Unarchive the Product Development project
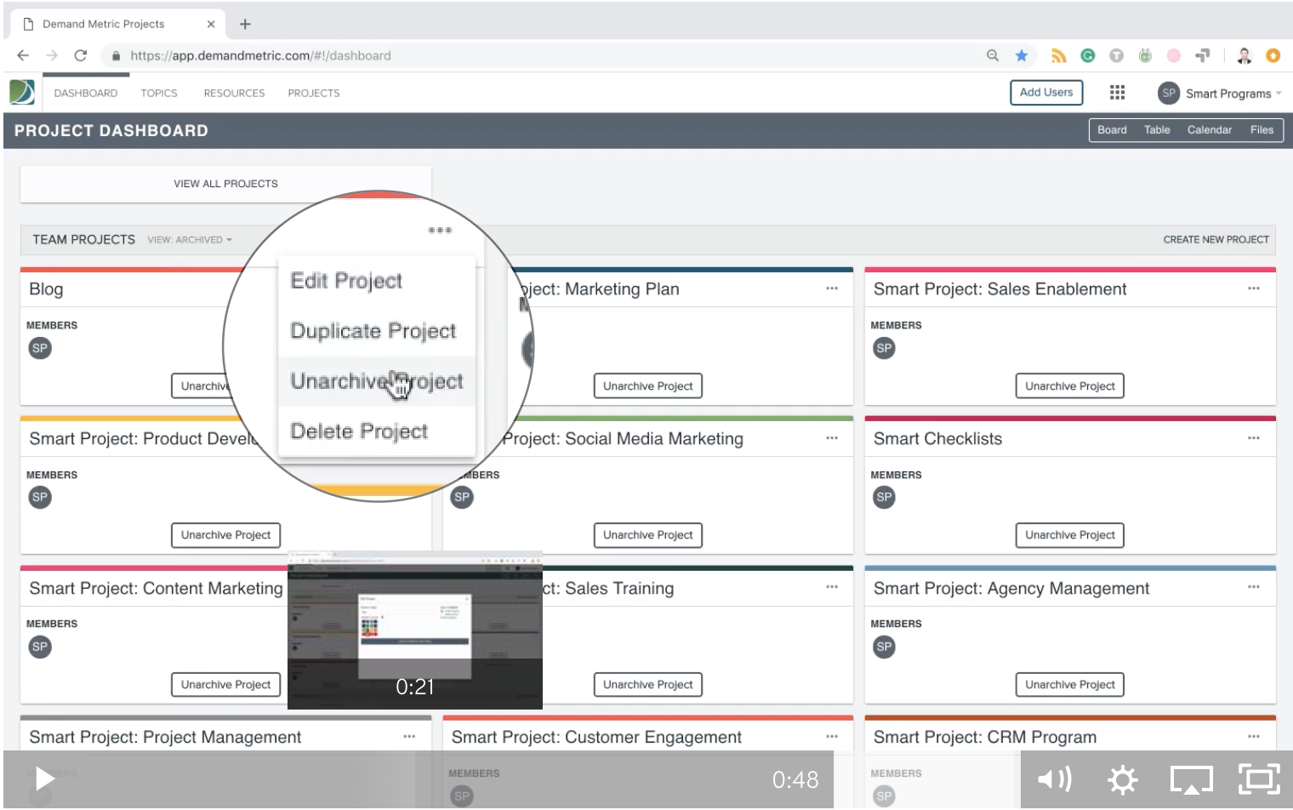 point(225,535)
